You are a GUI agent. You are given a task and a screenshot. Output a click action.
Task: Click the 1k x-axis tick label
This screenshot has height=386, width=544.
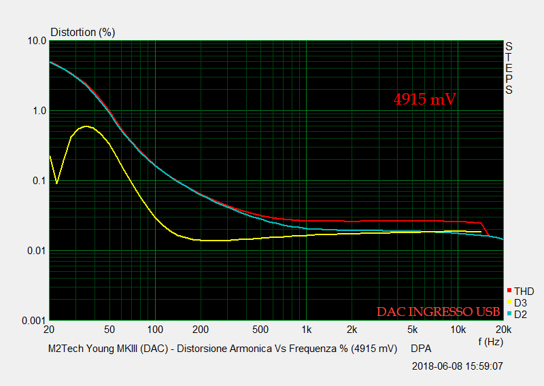[x=307, y=330]
